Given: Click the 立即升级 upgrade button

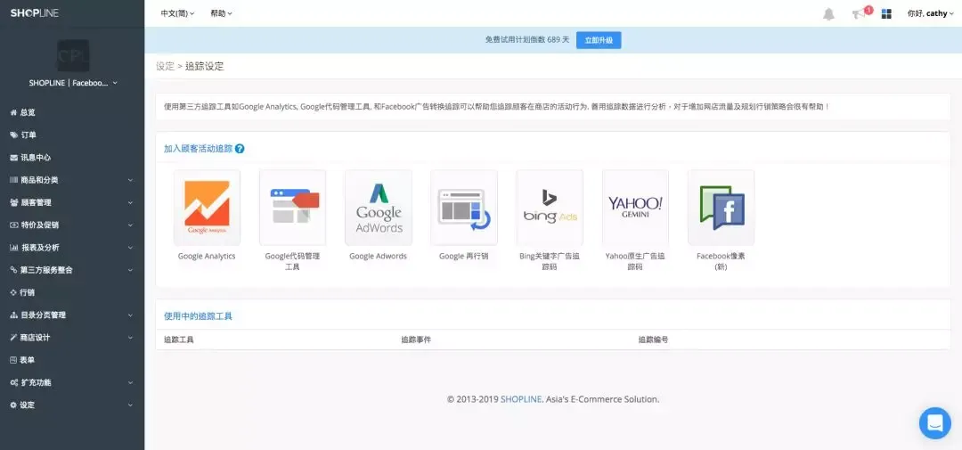Looking at the screenshot, I should click(599, 40).
